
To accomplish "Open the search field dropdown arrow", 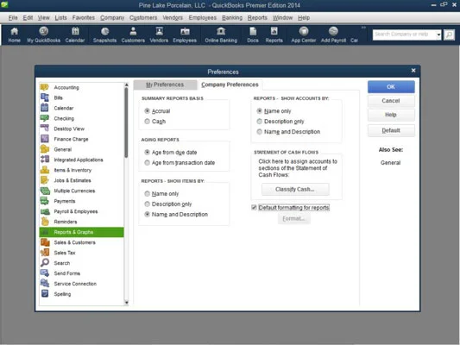I will 438,34.
